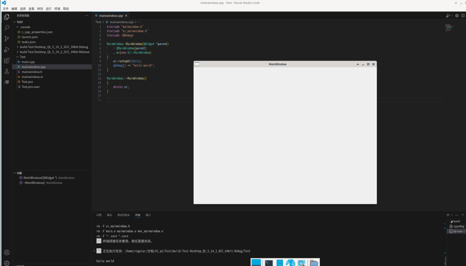Image resolution: width=466 pixels, height=266 pixels.
Task: Open the Manage gear at bottom left
Action: coord(7,263)
